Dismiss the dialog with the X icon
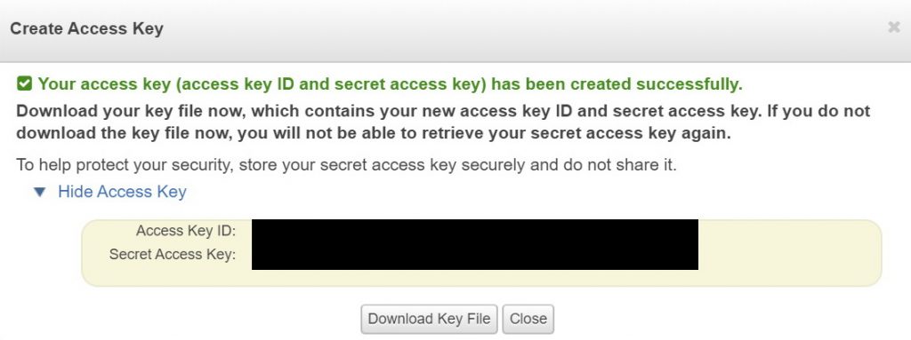 click(x=893, y=28)
